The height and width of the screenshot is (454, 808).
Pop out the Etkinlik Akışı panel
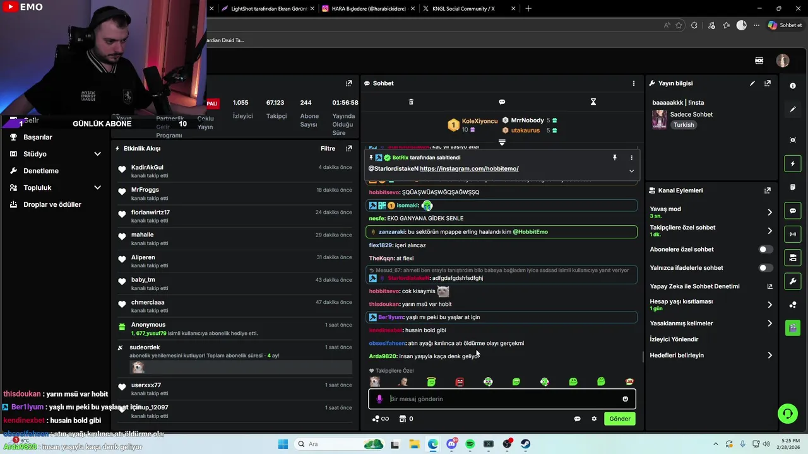(x=348, y=149)
